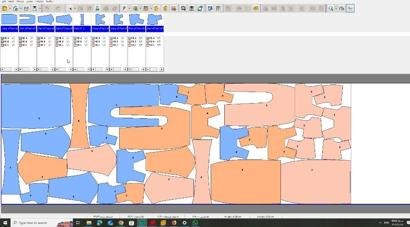Toggle the crosshair ruler tool
Screen dimensions: 410x227
(x=350, y=8)
